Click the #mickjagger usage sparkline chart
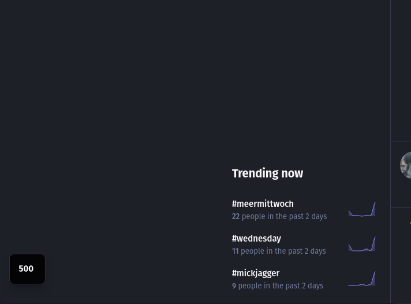This screenshot has height=304, width=411. [362, 279]
